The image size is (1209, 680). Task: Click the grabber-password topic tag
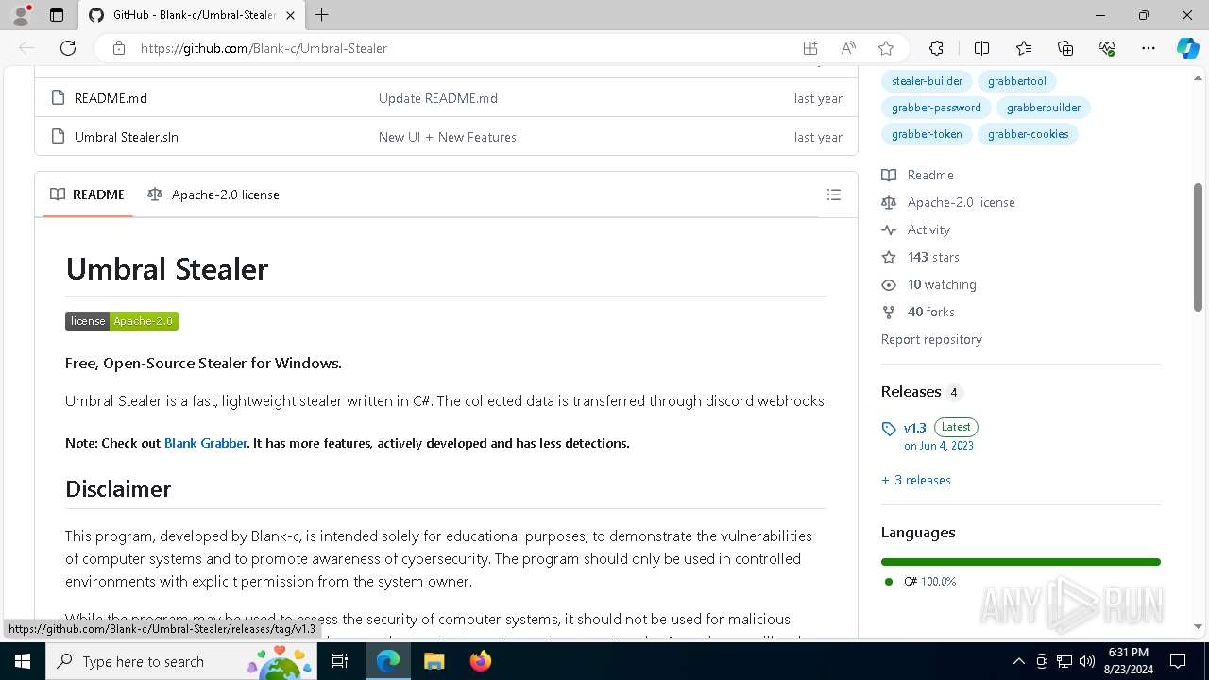tap(936, 108)
